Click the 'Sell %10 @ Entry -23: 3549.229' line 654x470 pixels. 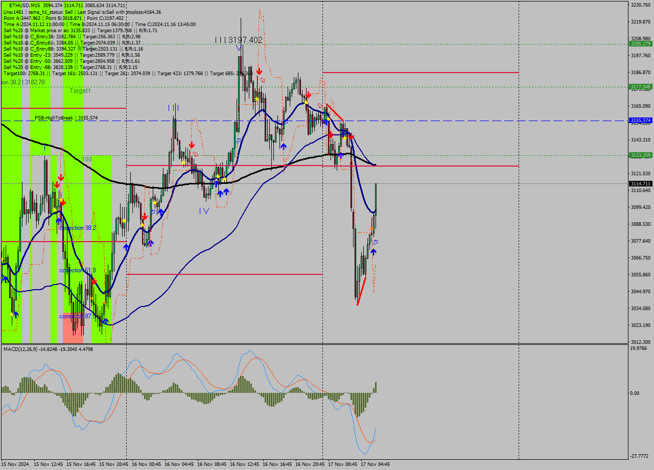(x=72, y=55)
